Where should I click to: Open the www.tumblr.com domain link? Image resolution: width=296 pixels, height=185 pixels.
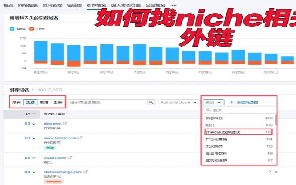[60, 138]
